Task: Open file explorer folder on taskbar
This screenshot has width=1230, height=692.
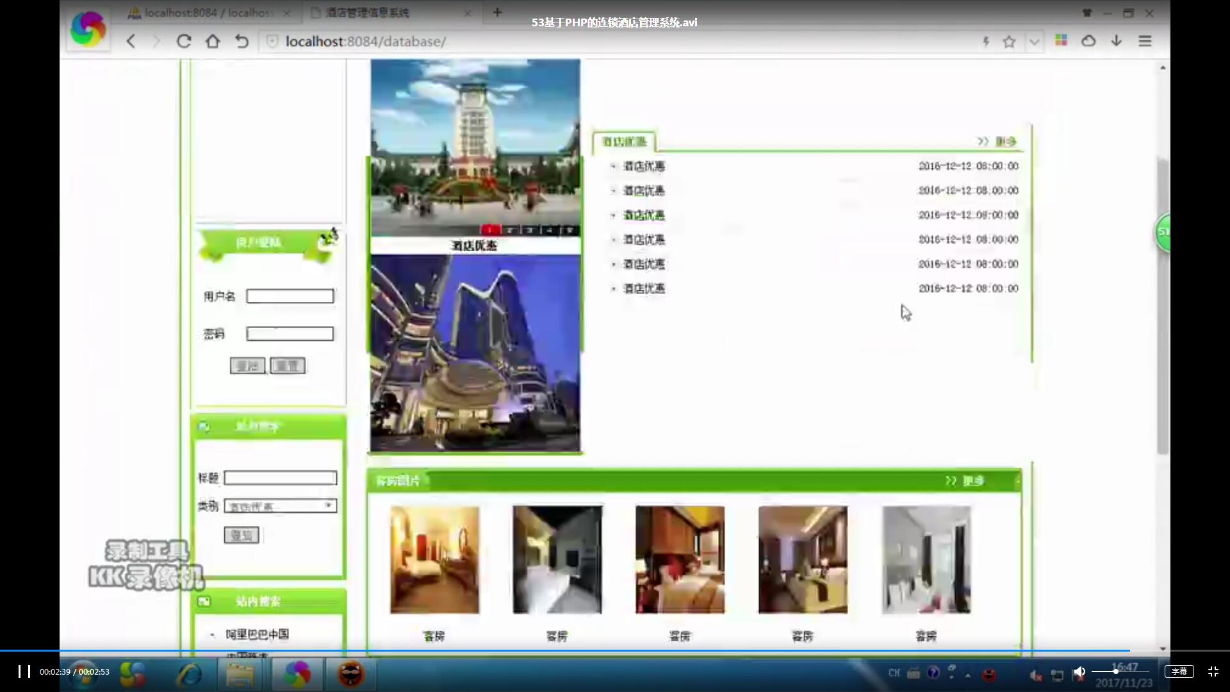Action: tap(240, 674)
